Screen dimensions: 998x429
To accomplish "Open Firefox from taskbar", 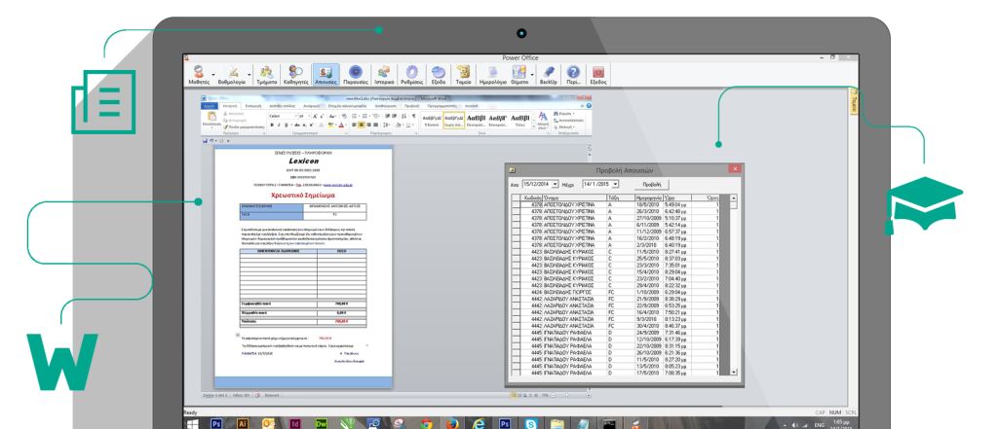I will 452,424.
